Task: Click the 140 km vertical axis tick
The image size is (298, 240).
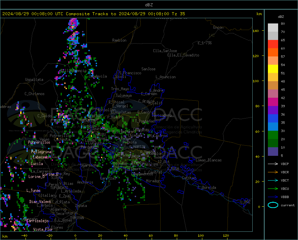Action: point(256,31)
